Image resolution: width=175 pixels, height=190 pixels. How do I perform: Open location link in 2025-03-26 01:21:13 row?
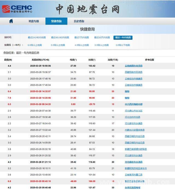[x=133, y=162]
